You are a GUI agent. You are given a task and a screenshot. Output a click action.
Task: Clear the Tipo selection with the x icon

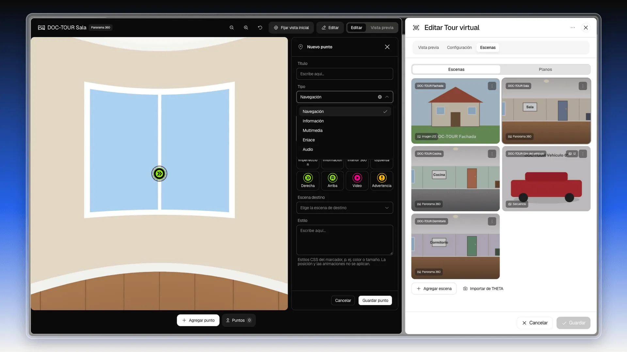click(380, 97)
